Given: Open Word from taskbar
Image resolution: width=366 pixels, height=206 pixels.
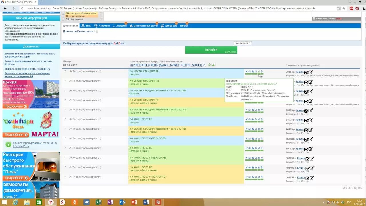Looking at the screenshot, I should 146,202.
